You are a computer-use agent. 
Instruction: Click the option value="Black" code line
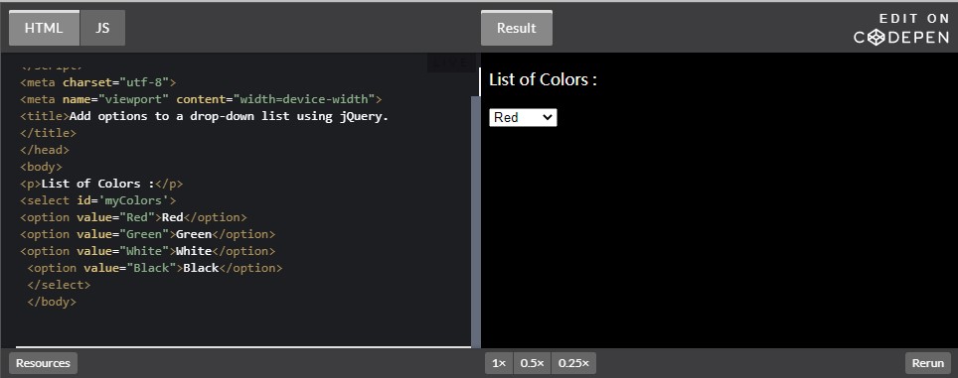coord(155,268)
